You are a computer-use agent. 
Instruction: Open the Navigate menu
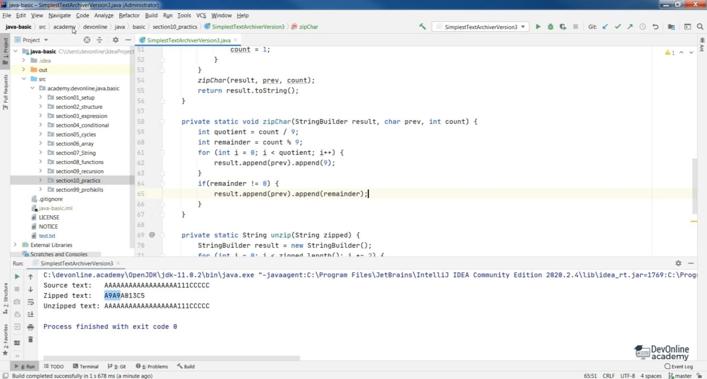(x=59, y=15)
